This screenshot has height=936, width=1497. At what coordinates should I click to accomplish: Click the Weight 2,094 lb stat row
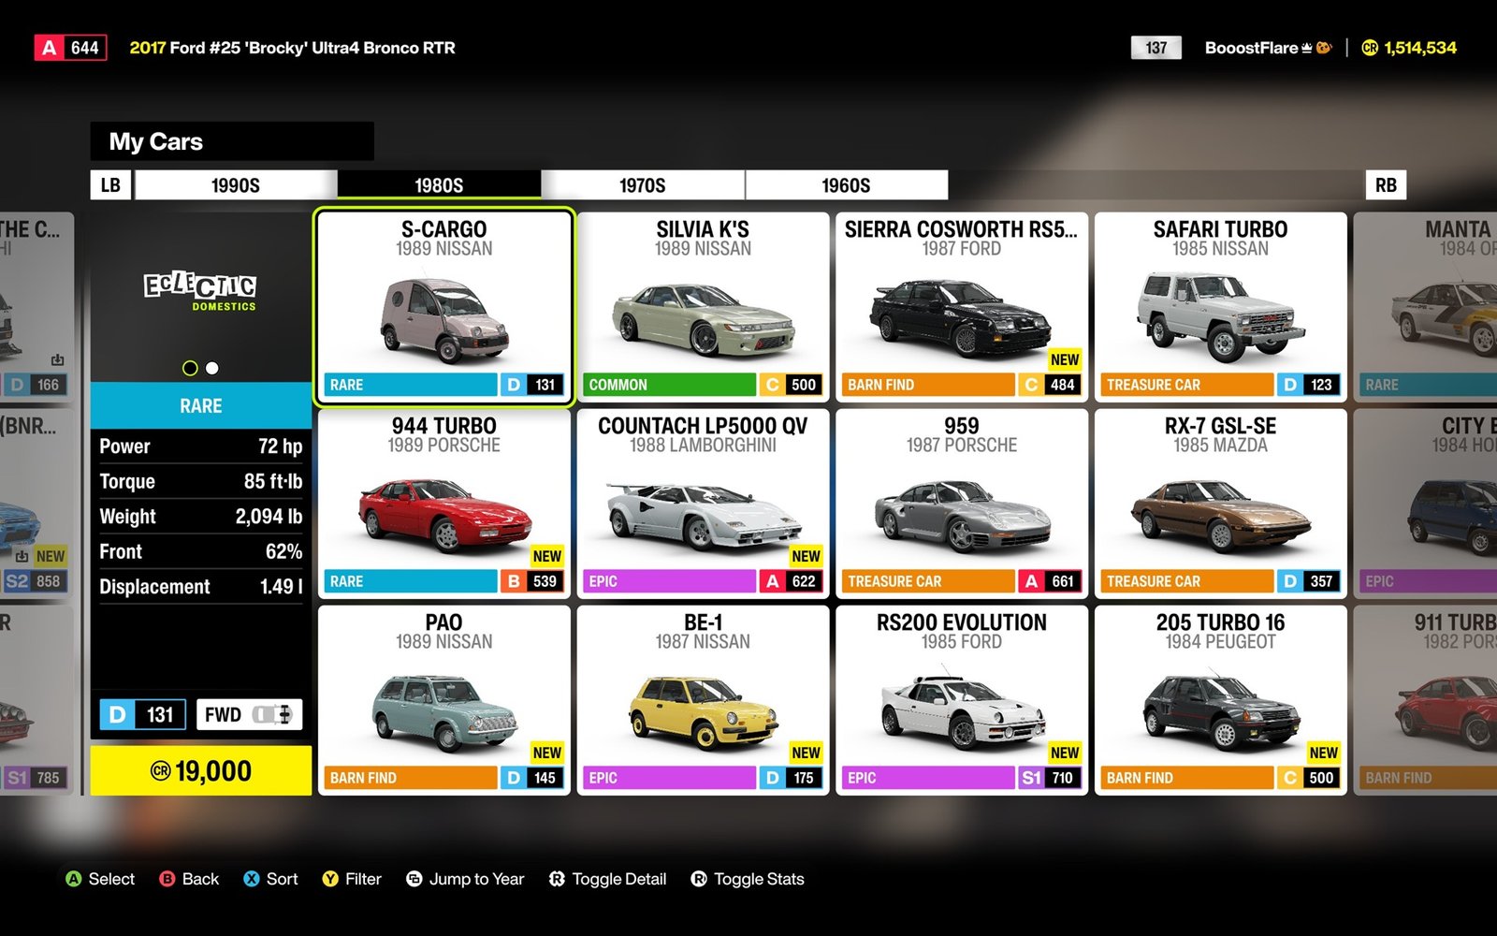coord(201,517)
